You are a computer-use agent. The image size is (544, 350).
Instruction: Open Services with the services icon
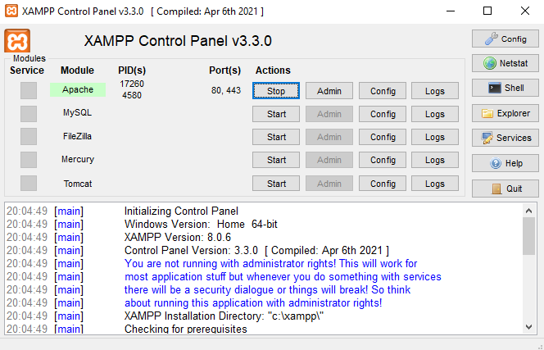[504, 138]
